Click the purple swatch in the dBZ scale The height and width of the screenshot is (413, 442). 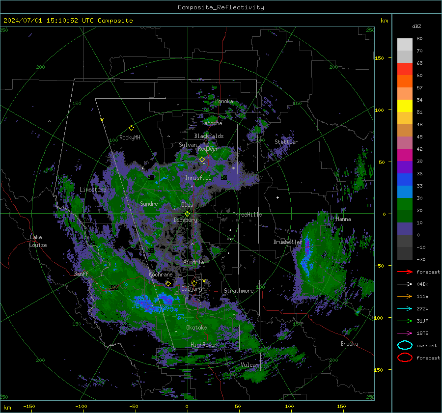click(405, 167)
